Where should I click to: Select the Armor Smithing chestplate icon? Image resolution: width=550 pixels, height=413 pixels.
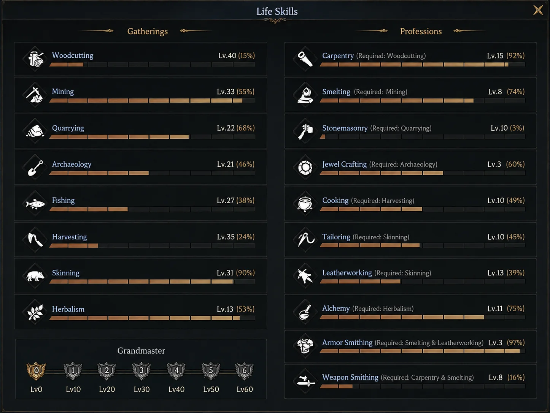click(305, 345)
